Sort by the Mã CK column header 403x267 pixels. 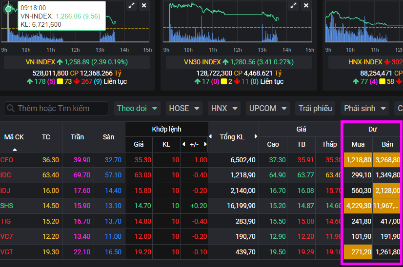14,137
